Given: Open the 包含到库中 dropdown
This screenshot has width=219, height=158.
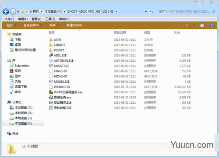Looking at the screenshot, I should tap(33, 25).
